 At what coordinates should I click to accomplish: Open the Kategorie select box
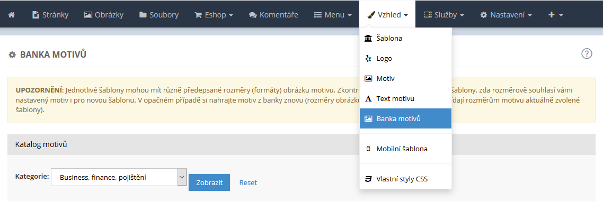(119, 177)
